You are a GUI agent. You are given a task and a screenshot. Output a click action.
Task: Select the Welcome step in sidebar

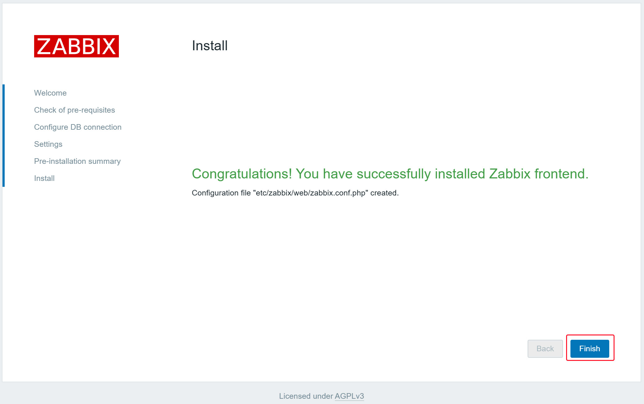(x=50, y=93)
